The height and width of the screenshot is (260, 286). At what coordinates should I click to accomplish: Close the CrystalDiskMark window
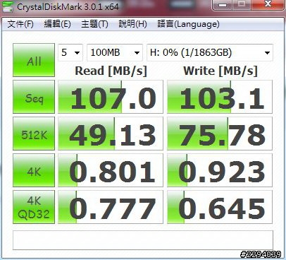click(x=268, y=5)
